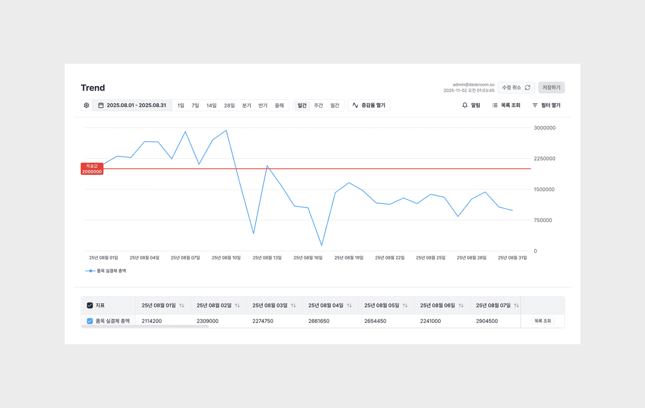Image resolution: width=645 pixels, height=408 pixels.
Task: Select the 28일 range preset
Action: click(229, 105)
